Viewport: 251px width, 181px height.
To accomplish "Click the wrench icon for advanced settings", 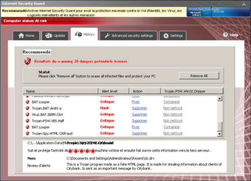I will [x=107, y=36].
